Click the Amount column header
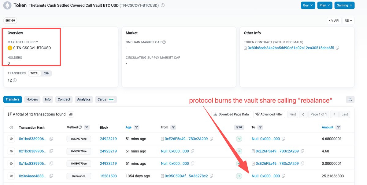The width and height of the screenshot is (367, 185). pyautogui.click(x=328, y=127)
